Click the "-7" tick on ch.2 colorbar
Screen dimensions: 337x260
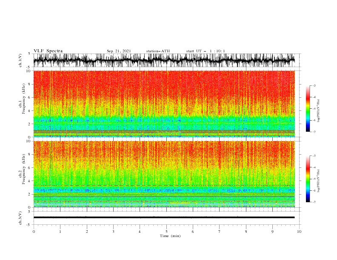314,202
